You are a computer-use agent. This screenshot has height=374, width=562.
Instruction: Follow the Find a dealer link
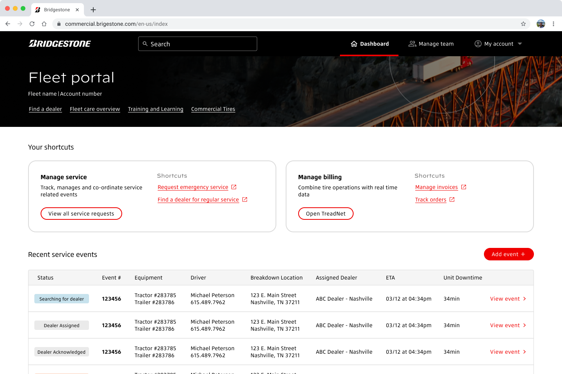(45, 109)
